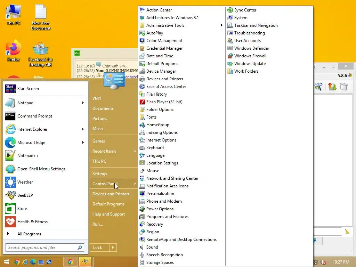Select Facebook for Desktop AIR desktop icon

[40, 55]
